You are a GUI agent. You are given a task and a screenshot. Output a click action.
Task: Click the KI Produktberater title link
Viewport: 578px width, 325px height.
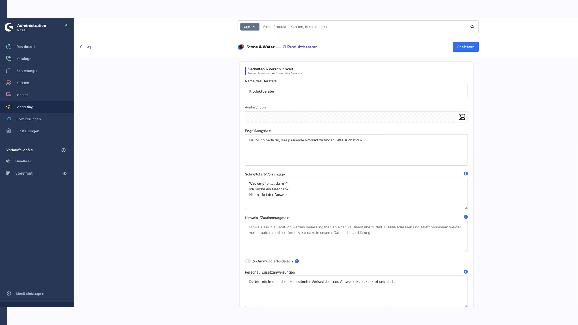[x=300, y=47]
